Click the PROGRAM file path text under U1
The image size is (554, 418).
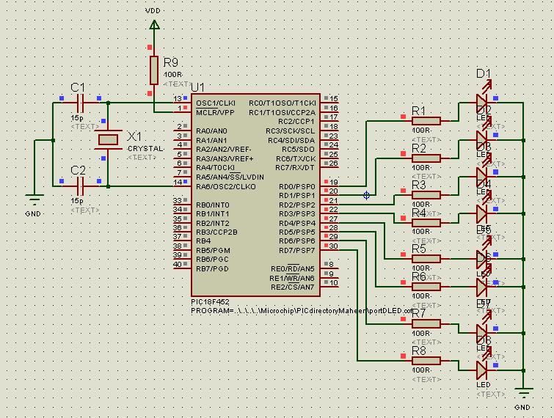302,311
